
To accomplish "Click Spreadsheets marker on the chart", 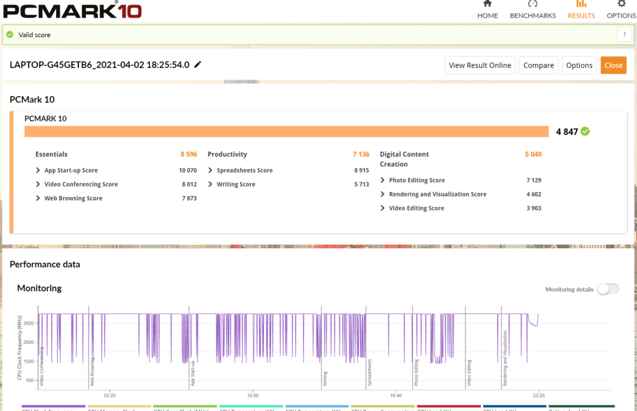I will 370,372.
